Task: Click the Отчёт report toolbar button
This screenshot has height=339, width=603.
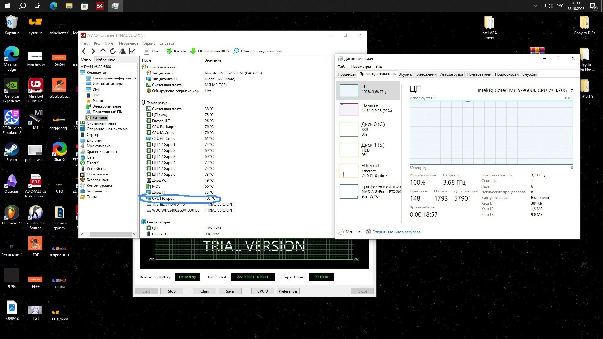Action: (x=153, y=51)
